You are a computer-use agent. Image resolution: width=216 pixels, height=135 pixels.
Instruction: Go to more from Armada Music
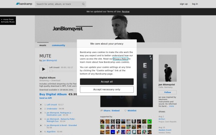(8, 21)
